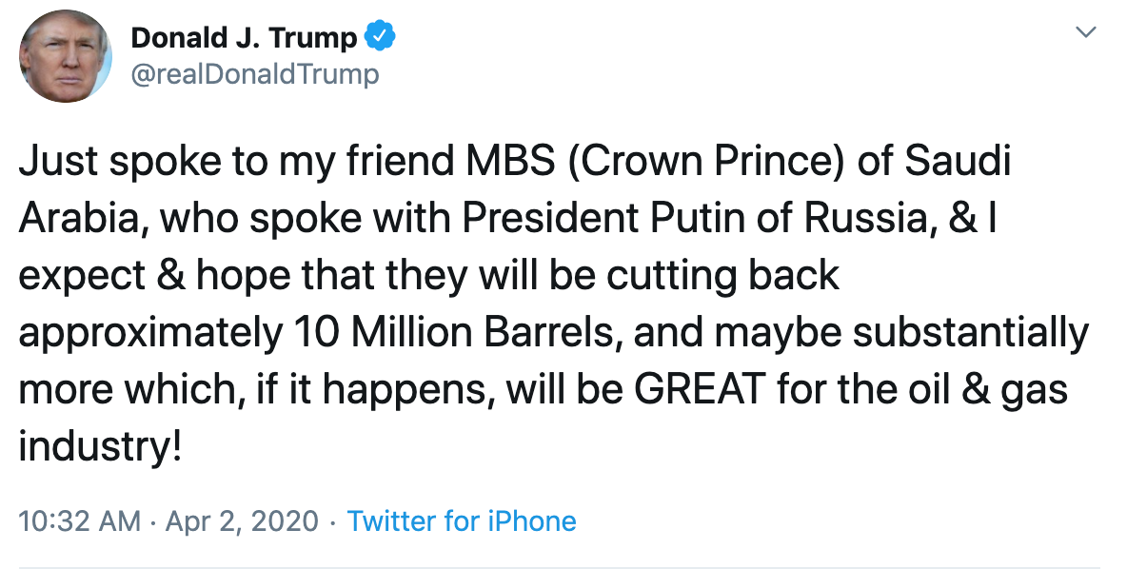1127x569 pixels.
Task: Click the final line reading industry!
Action: pos(100,445)
